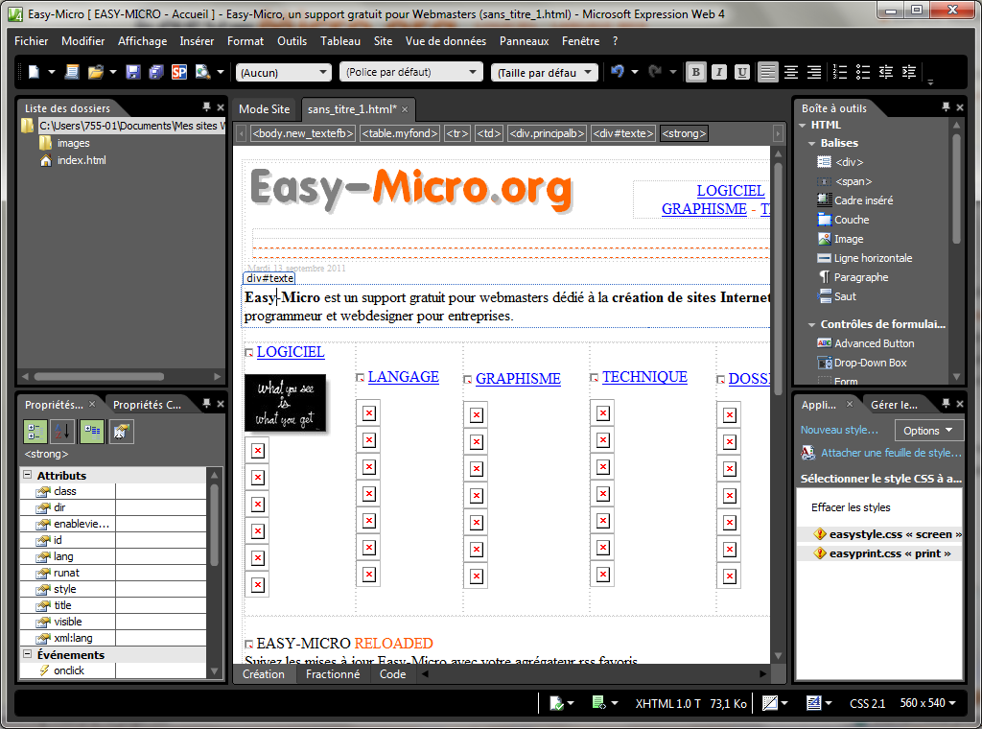Switch to the Code view tab
The image size is (982, 729).
pos(392,674)
